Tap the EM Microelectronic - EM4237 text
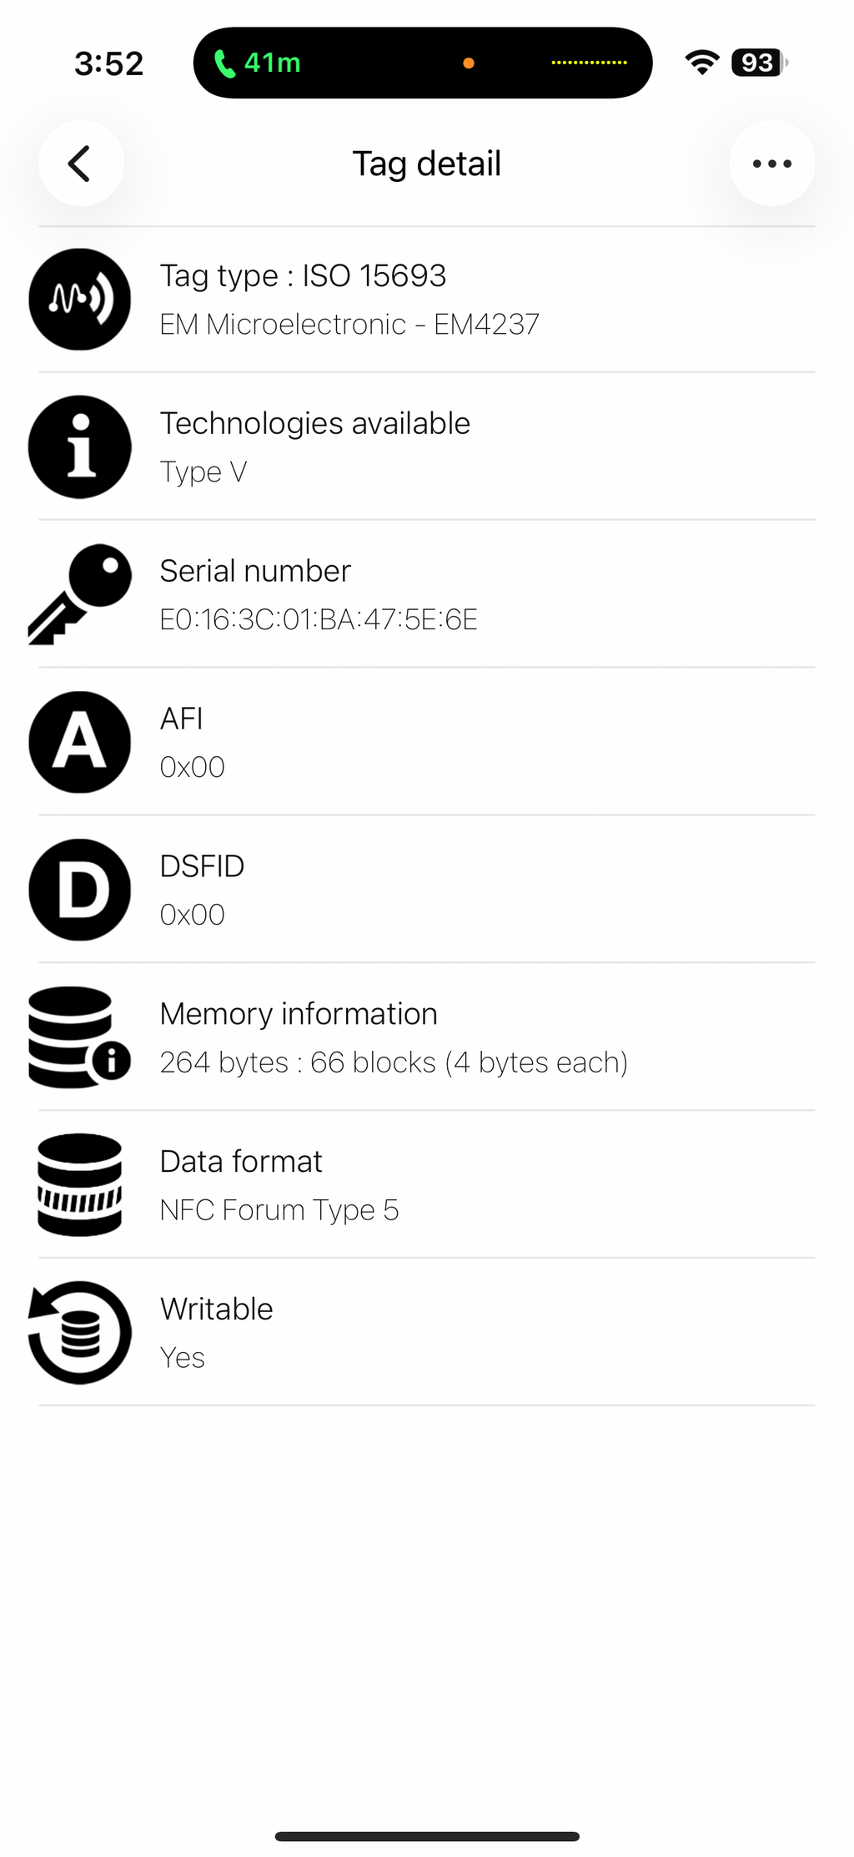 click(349, 325)
